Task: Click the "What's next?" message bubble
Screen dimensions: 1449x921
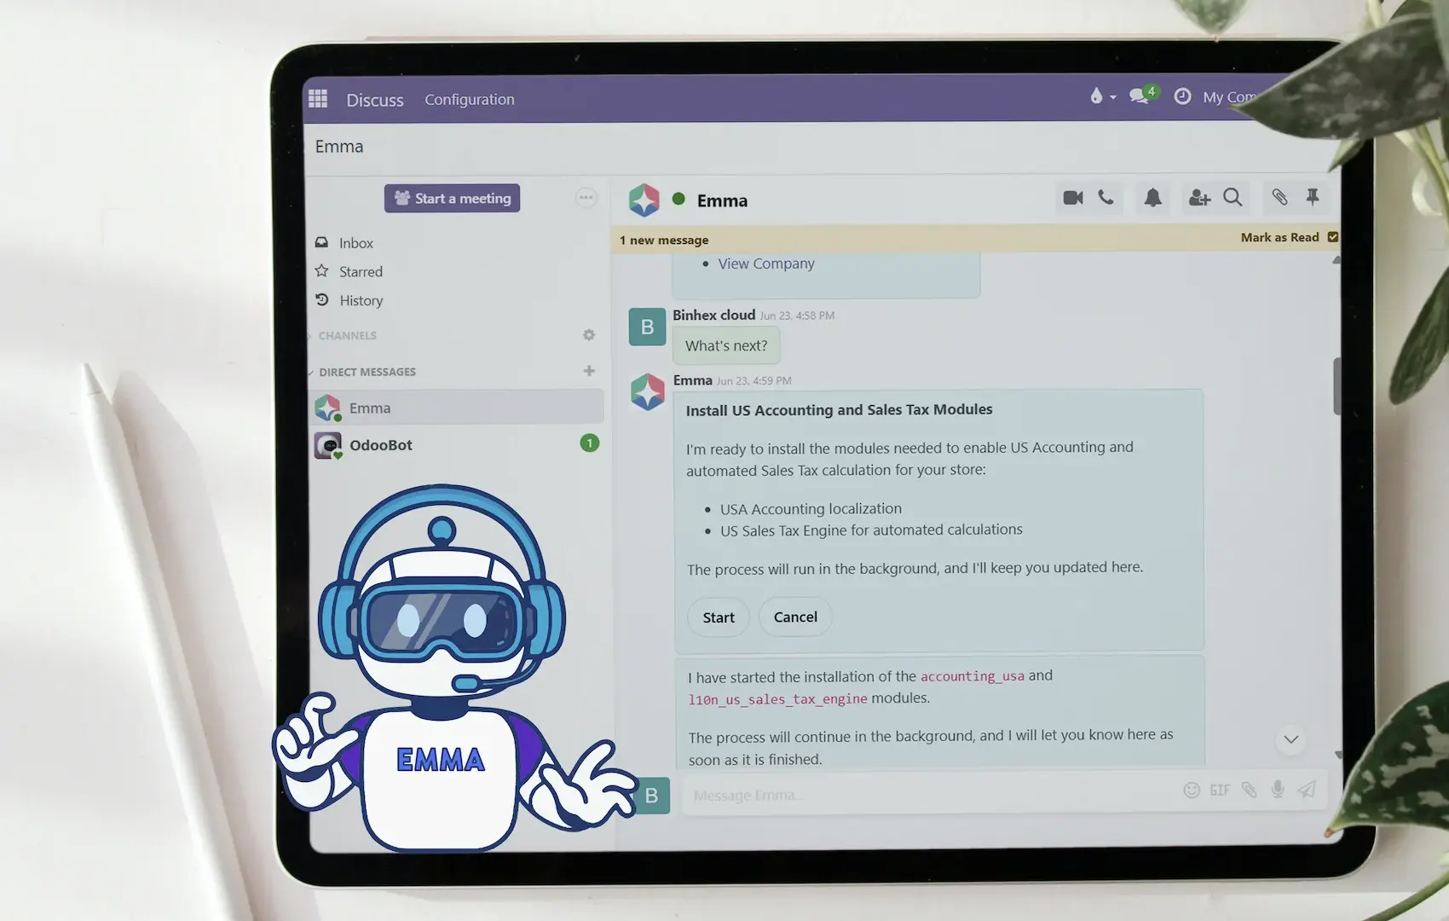Action: coord(726,345)
